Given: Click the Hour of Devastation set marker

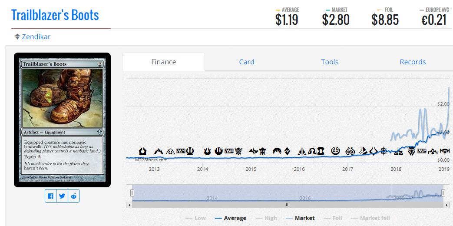Looking at the screenshot, I should point(374,151).
